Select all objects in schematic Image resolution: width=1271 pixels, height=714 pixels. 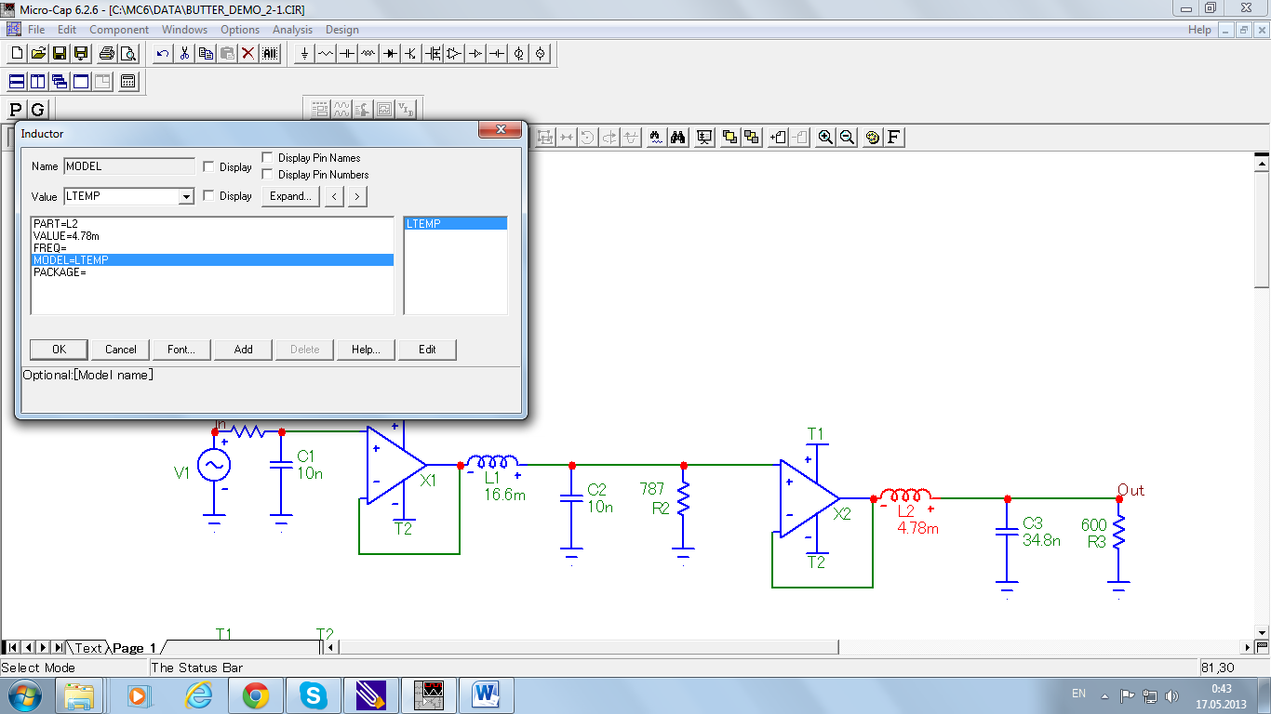[x=270, y=54]
